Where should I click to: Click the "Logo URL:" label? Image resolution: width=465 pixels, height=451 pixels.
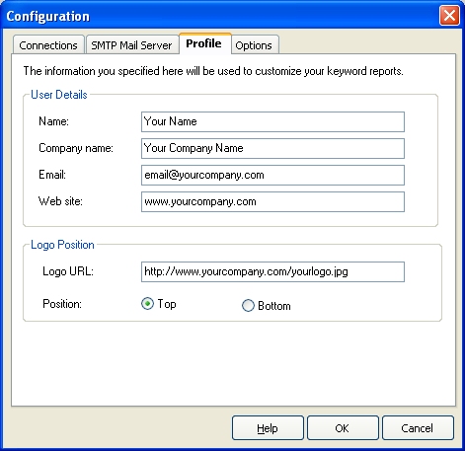68,271
